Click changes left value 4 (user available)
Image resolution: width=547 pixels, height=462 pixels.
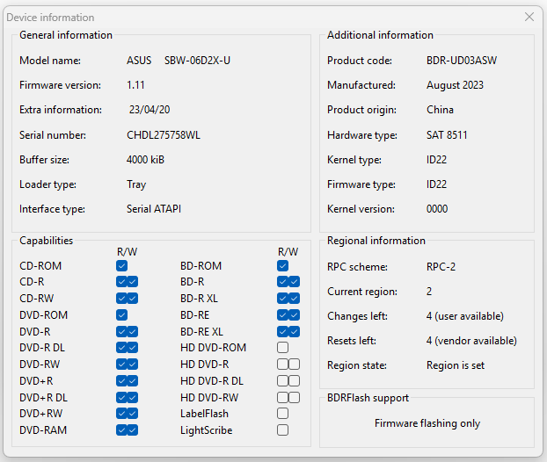point(464,316)
